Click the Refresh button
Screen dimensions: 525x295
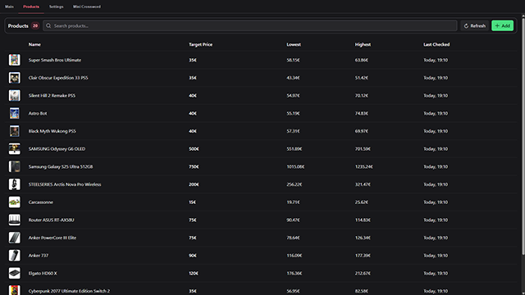coord(475,25)
